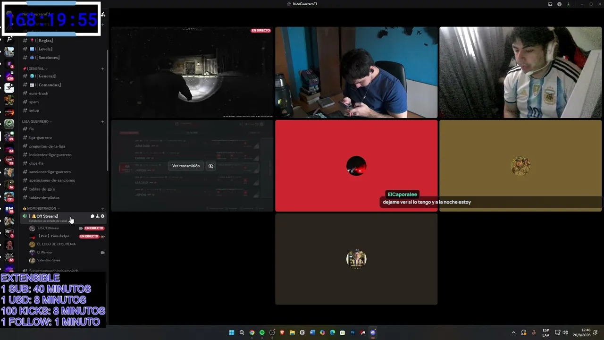This screenshot has height=340, width=604.
Task: Click the green download update icon
Action: pyautogui.click(x=569, y=4)
